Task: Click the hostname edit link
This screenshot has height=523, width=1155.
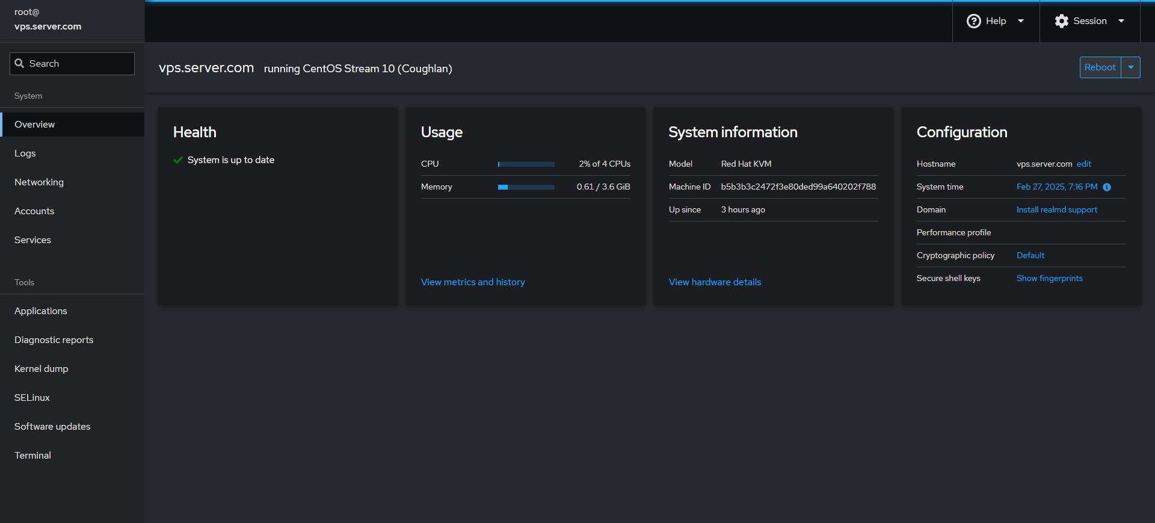Action: point(1084,164)
